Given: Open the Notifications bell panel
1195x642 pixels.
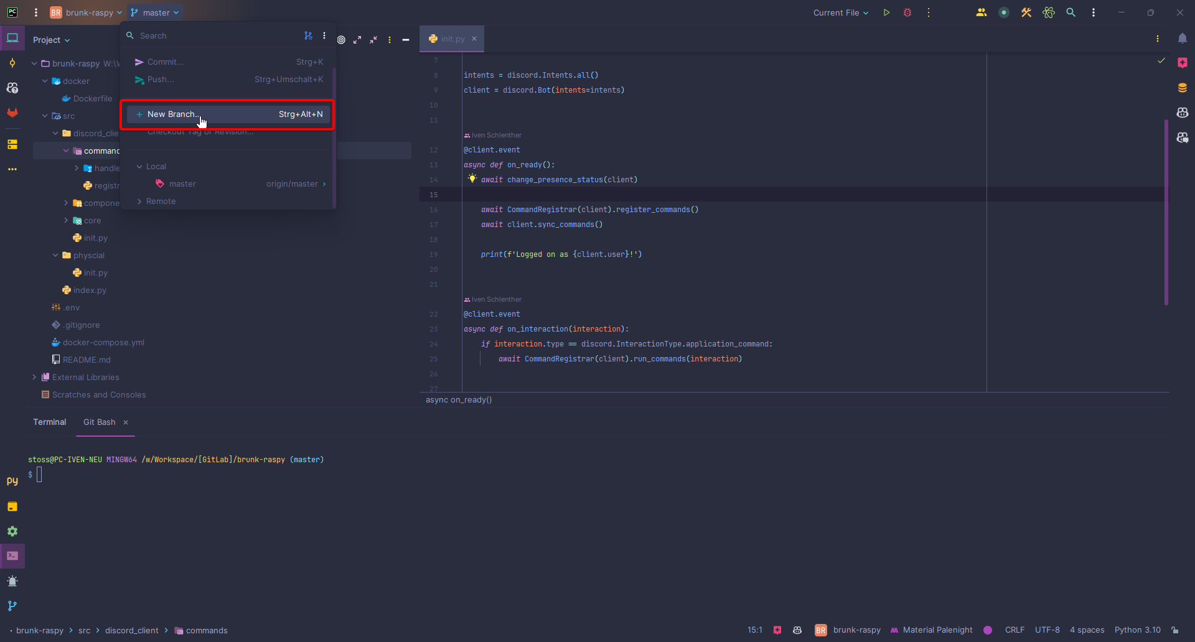Looking at the screenshot, I should 1182,39.
